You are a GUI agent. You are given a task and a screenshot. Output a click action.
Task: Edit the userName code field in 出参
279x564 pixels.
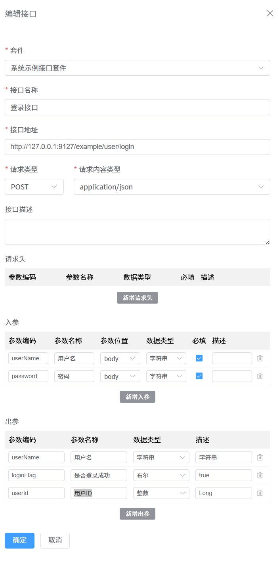click(x=36, y=457)
